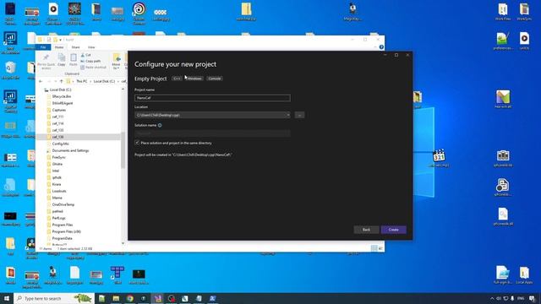Open ENG language indicator in taskbar
This screenshot has width=541, height=304.
click(x=521, y=298)
